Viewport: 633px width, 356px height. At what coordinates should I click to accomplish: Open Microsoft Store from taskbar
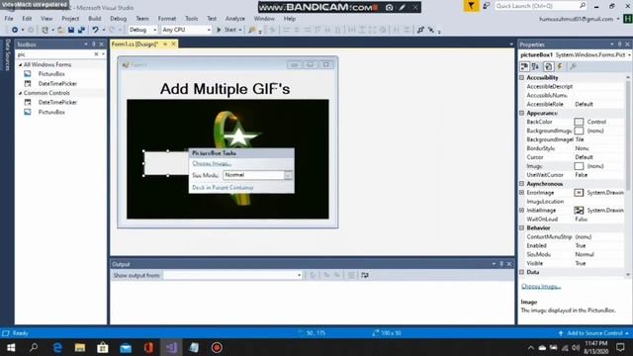pos(103,347)
